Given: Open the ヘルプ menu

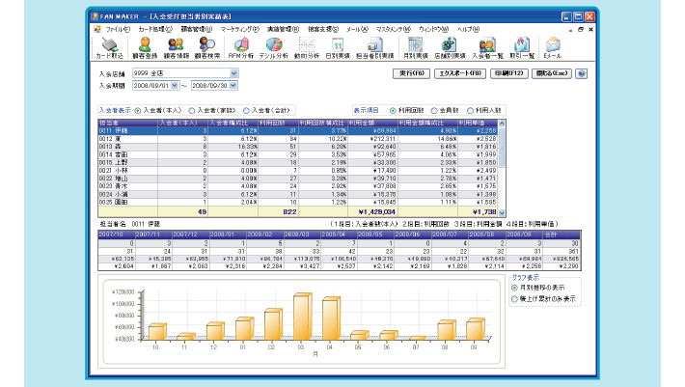Looking at the screenshot, I should coord(468,29).
